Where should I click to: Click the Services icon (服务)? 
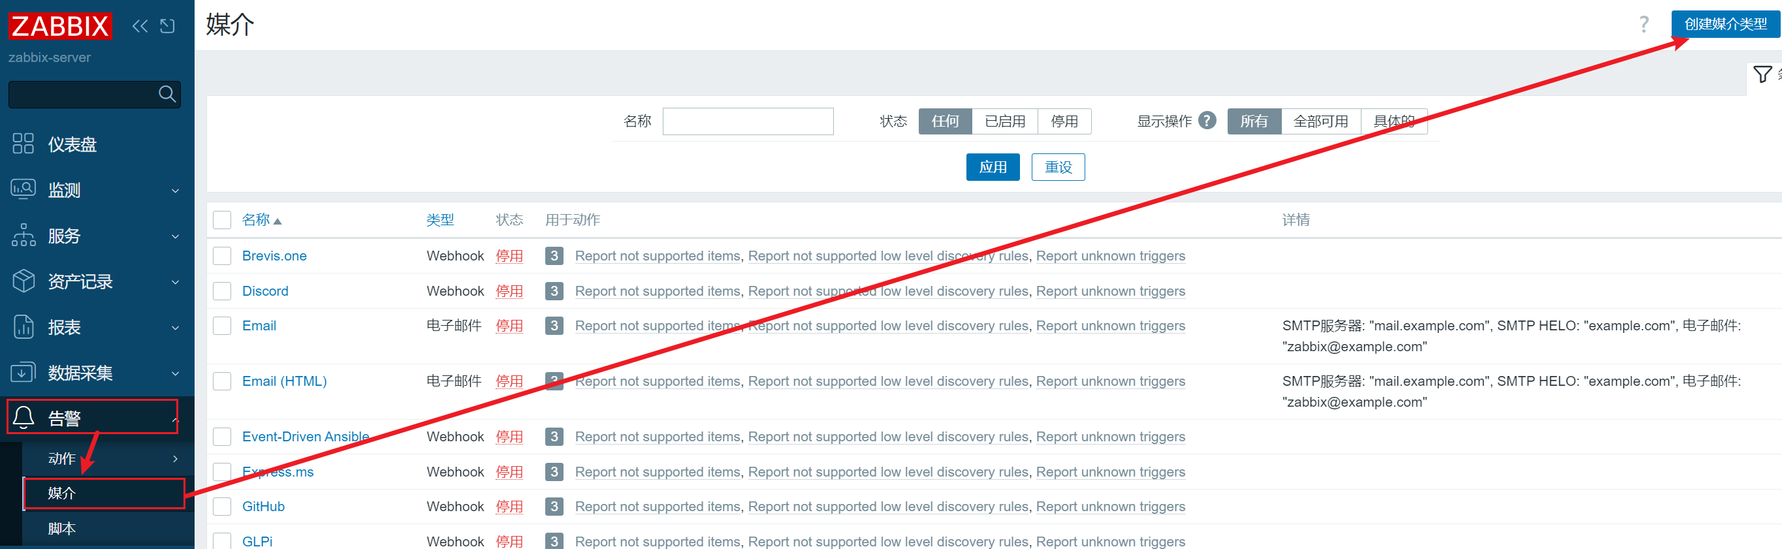24,235
